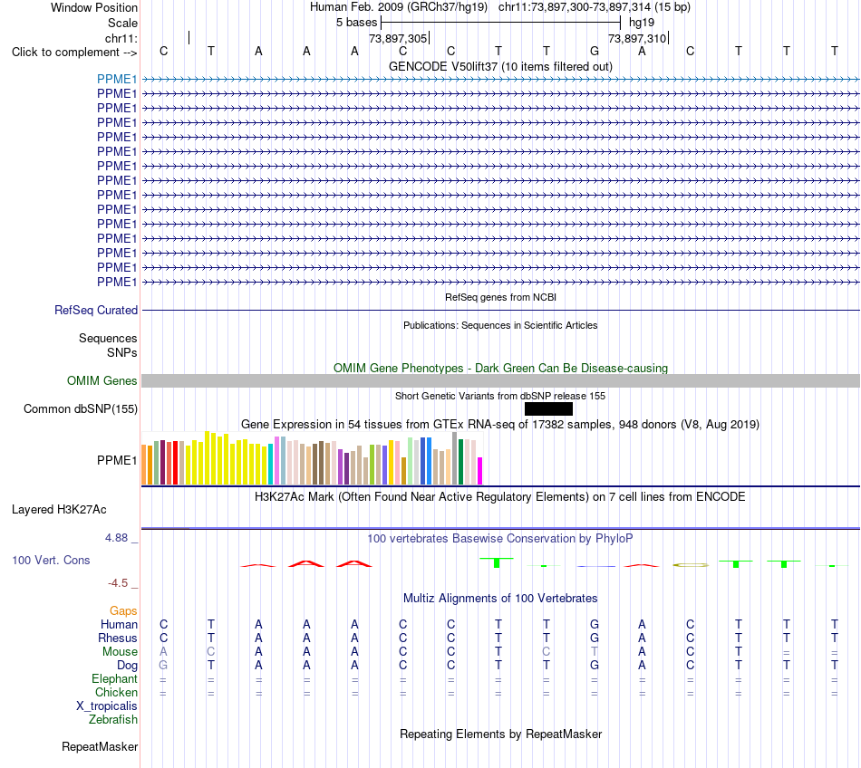
Task: Click 'chr11:73,897,300-73,897,314 (15 bp)' position text
Action: [595, 7]
